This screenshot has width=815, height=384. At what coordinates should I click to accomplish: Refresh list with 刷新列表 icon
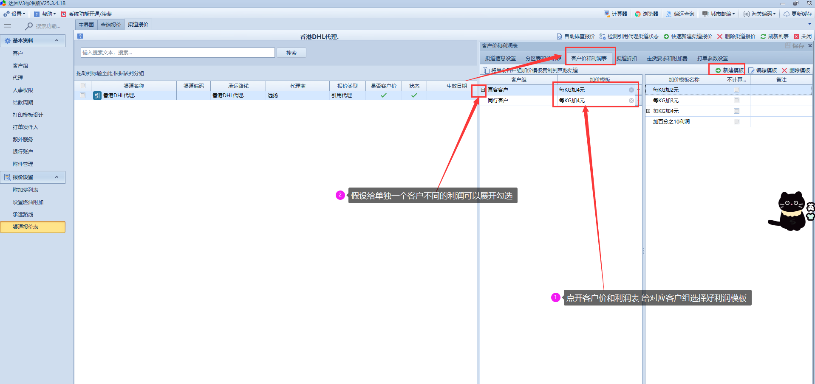click(763, 36)
